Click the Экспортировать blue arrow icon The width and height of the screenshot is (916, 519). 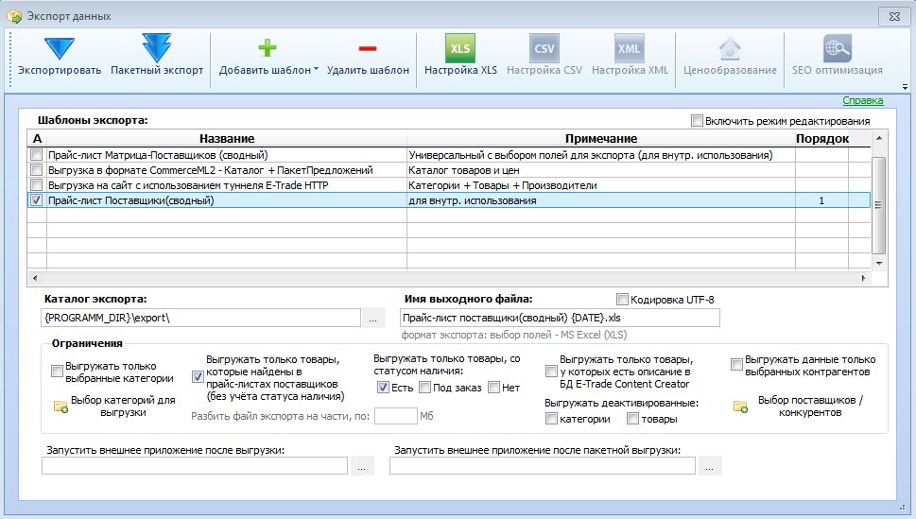[x=60, y=48]
